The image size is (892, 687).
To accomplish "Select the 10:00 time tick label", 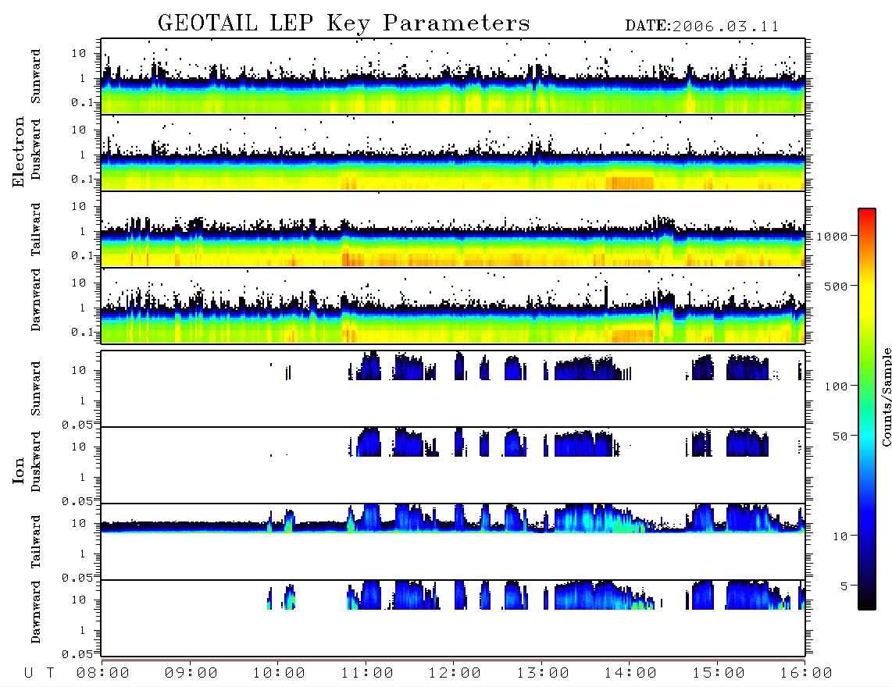I will [279, 674].
